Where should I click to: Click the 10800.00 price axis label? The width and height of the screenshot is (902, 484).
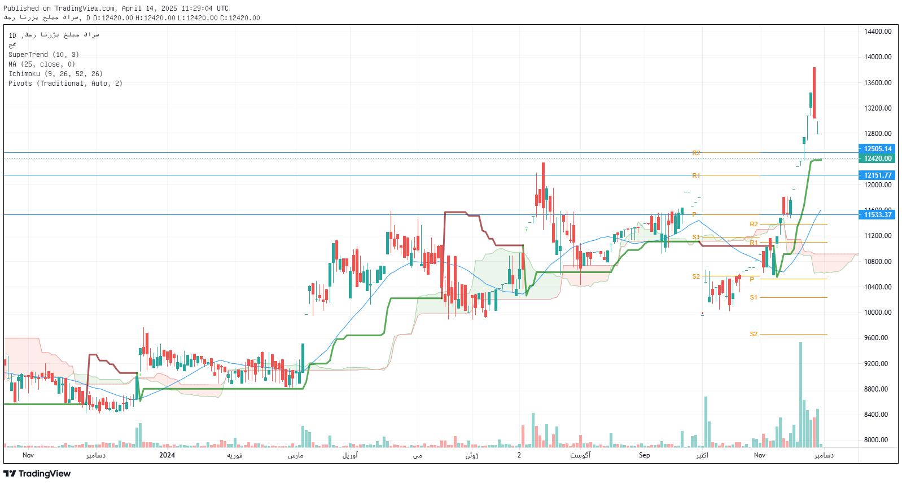(x=878, y=262)
